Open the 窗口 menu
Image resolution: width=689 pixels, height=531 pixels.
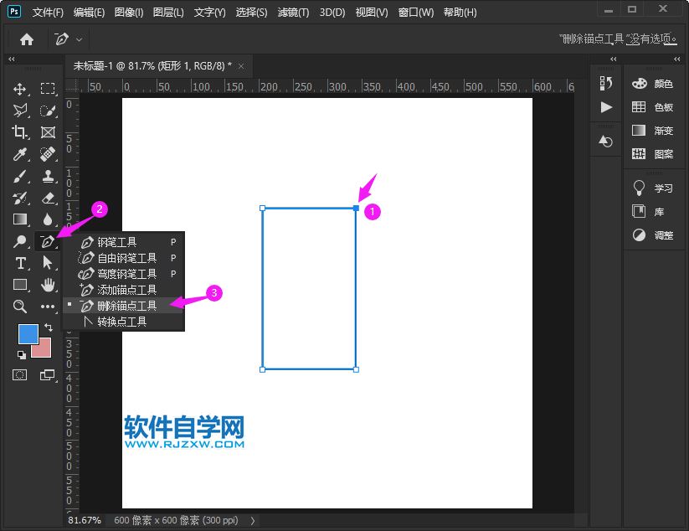pos(416,12)
